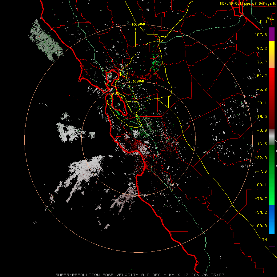Click the KMUX station identifier in caption

175,275
